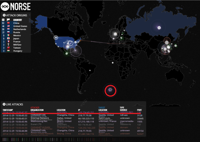
Task: Click the Dallas, United attacker location
Action: coord(64,118)
